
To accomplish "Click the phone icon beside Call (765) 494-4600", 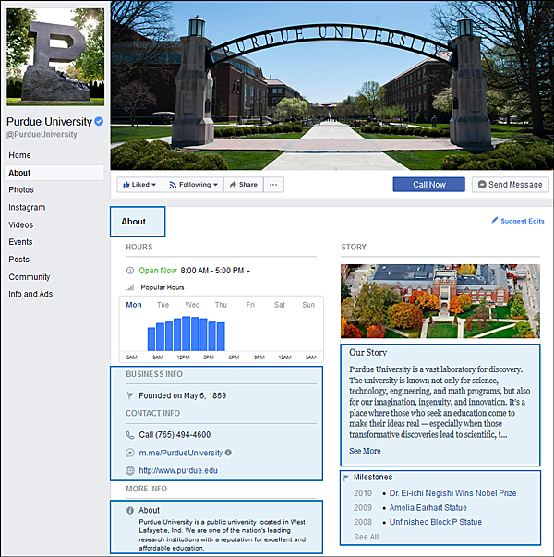I will 130,435.
